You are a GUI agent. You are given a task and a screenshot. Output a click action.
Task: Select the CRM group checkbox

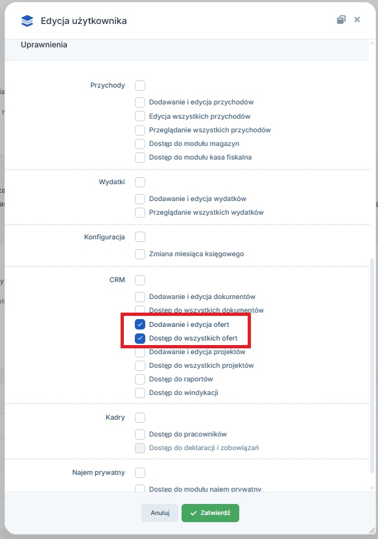[x=140, y=280]
